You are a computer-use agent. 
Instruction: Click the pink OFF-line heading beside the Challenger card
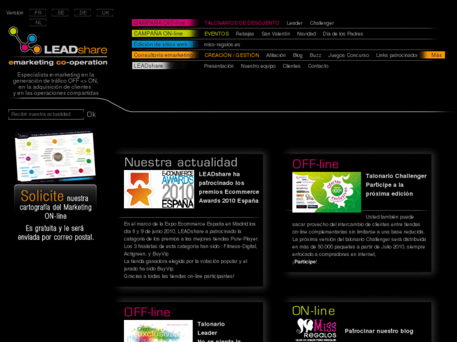click(x=316, y=164)
